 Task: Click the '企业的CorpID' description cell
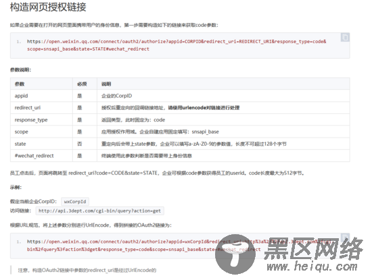pos(223,96)
